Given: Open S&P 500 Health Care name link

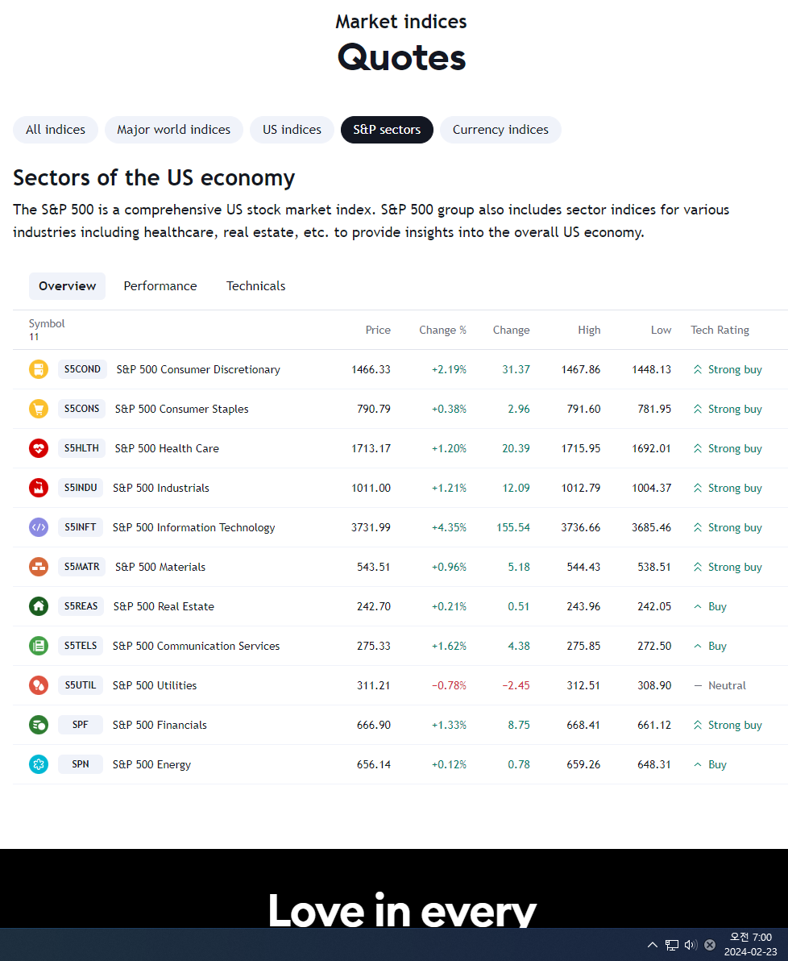Looking at the screenshot, I should coord(167,448).
